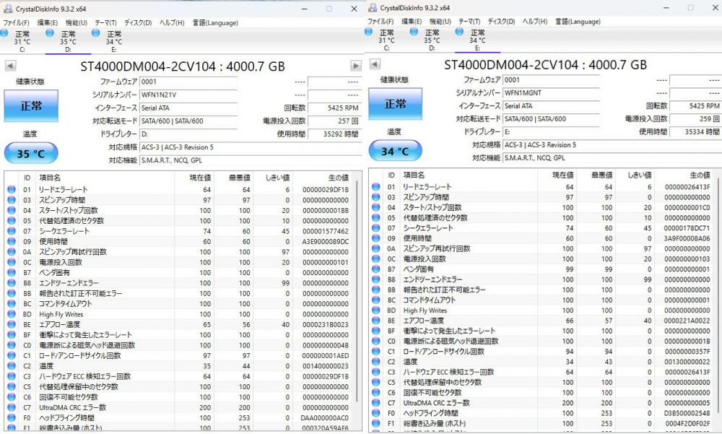Image resolution: width=722 pixels, height=434 pixels.
Task: Click status icon for コマンドタイムアウト in right window
Action: [375, 300]
